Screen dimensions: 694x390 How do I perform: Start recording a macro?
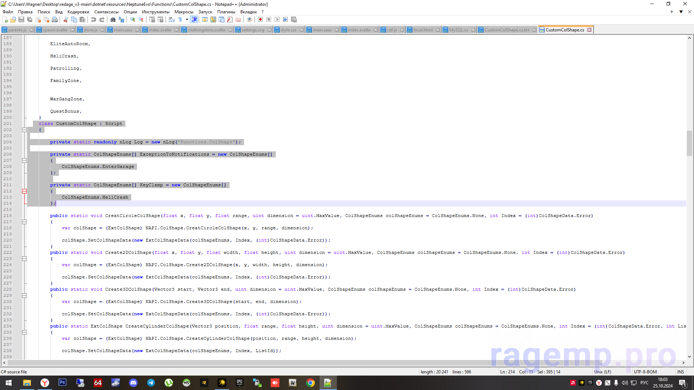coord(260,19)
